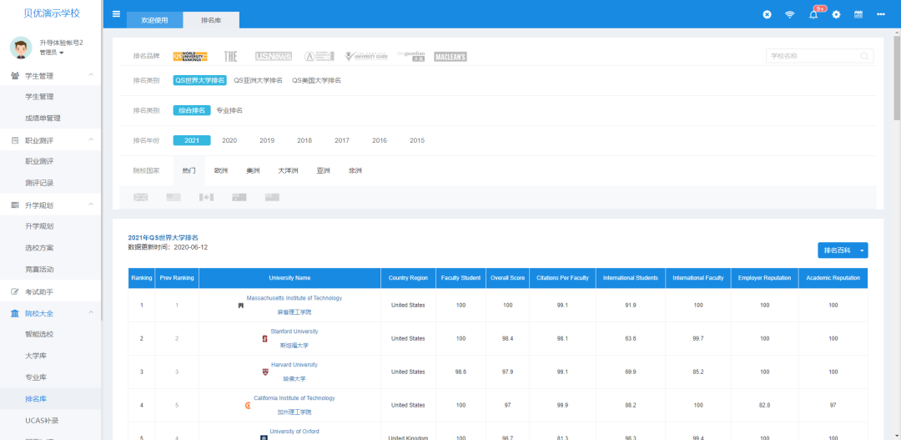The image size is (901, 440).
Task: Click the calendar icon in top bar
Action: click(x=858, y=15)
